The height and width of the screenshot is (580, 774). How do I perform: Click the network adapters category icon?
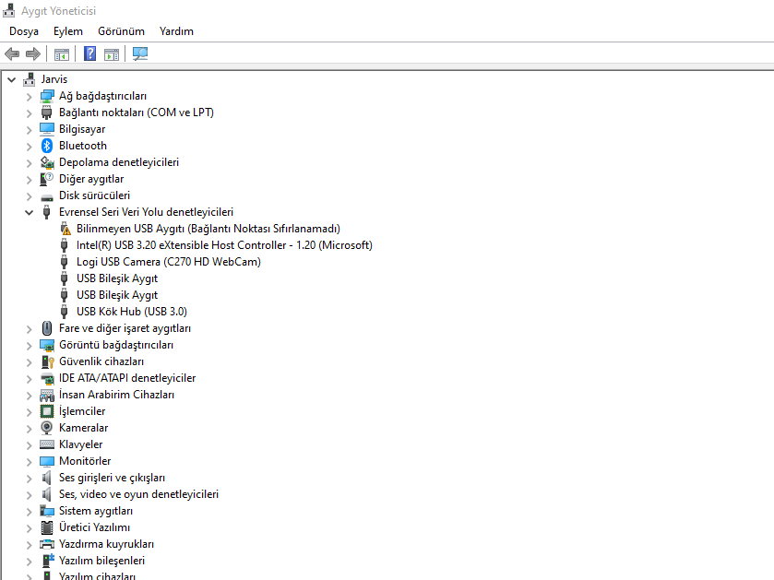pos(47,96)
